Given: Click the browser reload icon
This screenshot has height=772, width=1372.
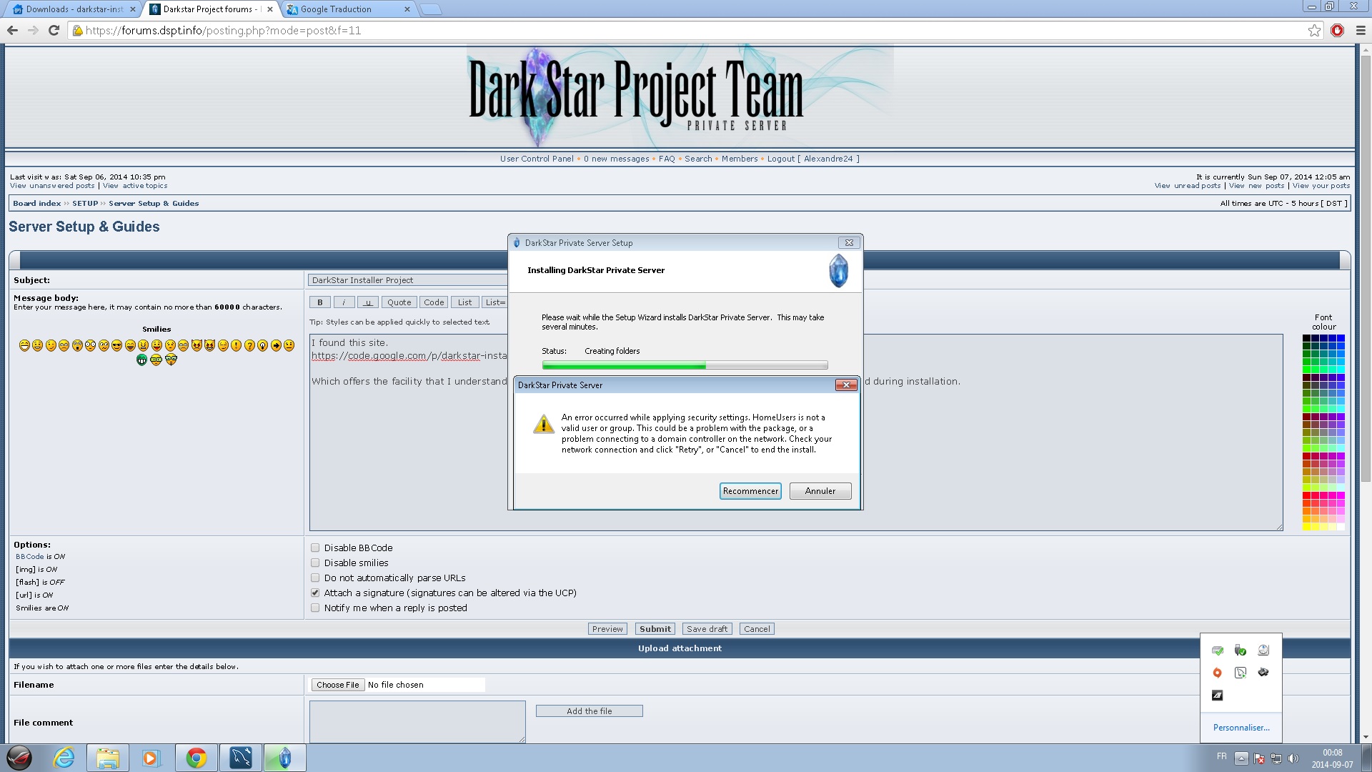Looking at the screenshot, I should coord(54,30).
